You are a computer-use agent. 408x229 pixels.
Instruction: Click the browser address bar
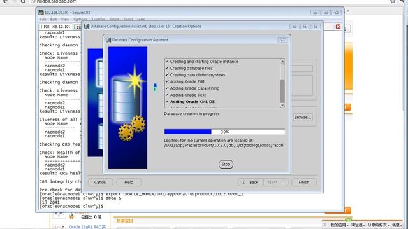point(208,1)
